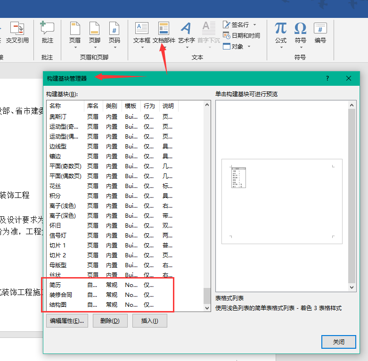Screen dimensions: 368x361
Task: Insert Date and Time (日期和时间)
Action: [x=241, y=35]
